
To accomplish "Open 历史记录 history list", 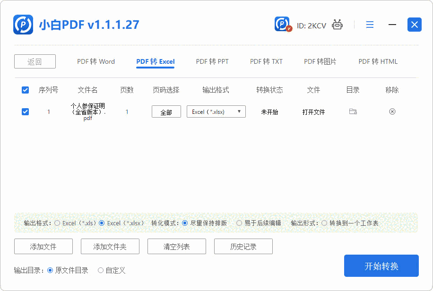I will click(243, 246).
